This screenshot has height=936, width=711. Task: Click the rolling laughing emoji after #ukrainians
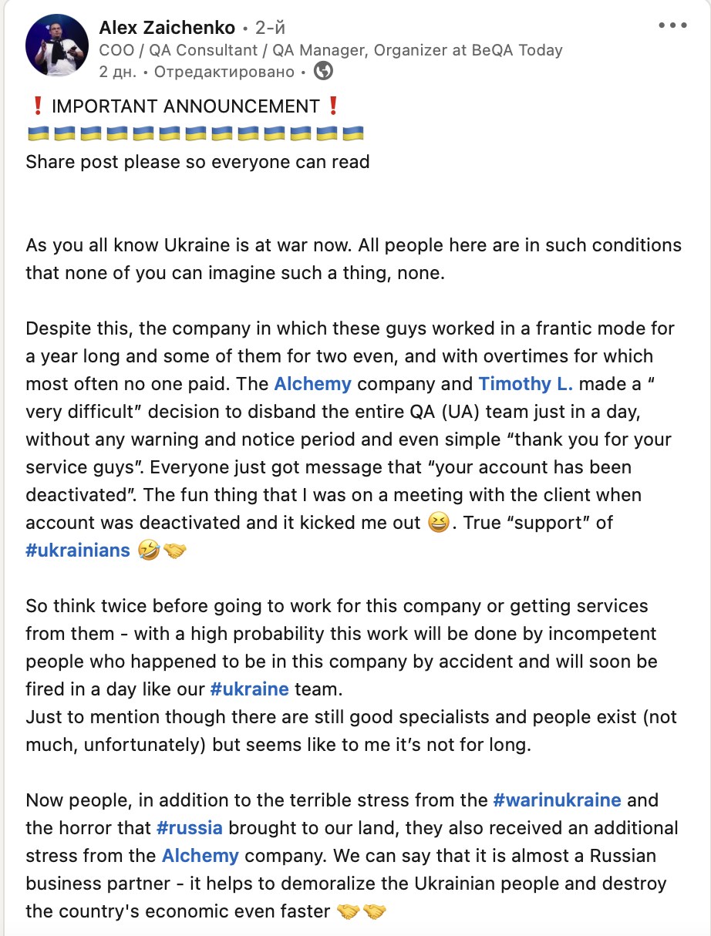tap(147, 550)
